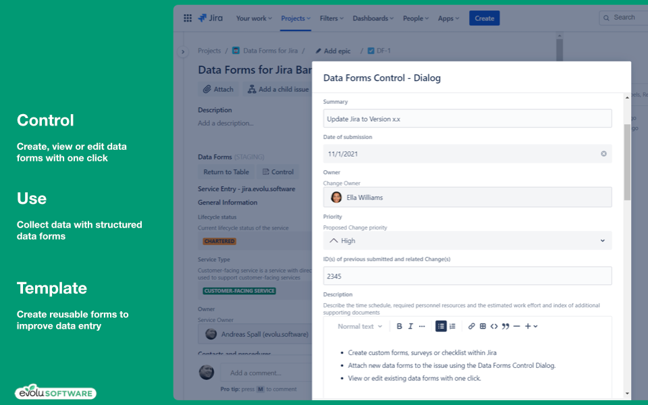This screenshot has width=648, height=405.
Task: Insert code snippet with the code icon
Action: (x=494, y=326)
